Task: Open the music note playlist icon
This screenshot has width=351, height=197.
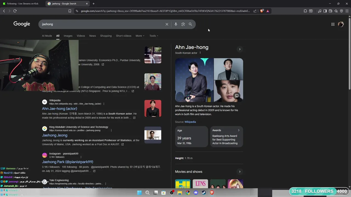Action: click(x=319, y=11)
